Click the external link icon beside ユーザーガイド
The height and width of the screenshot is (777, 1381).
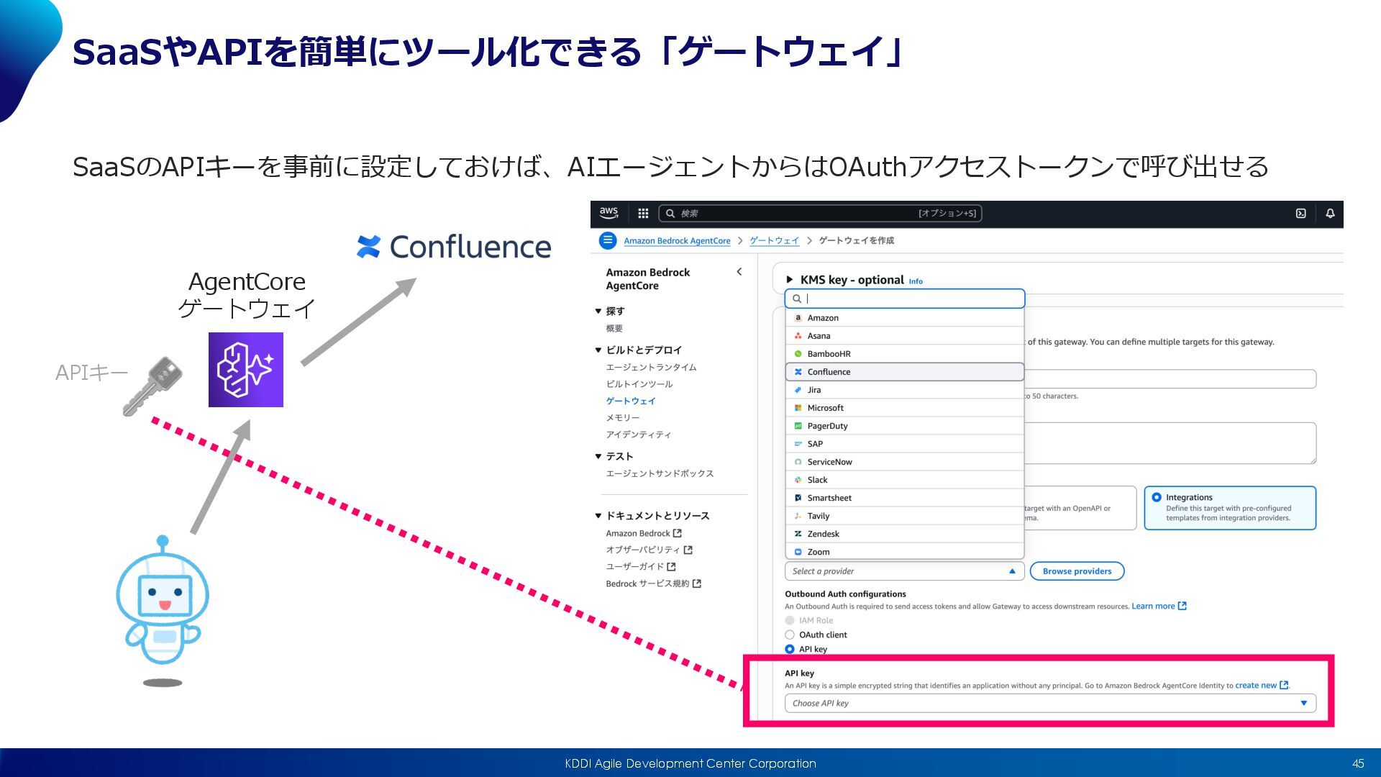(671, 567)
